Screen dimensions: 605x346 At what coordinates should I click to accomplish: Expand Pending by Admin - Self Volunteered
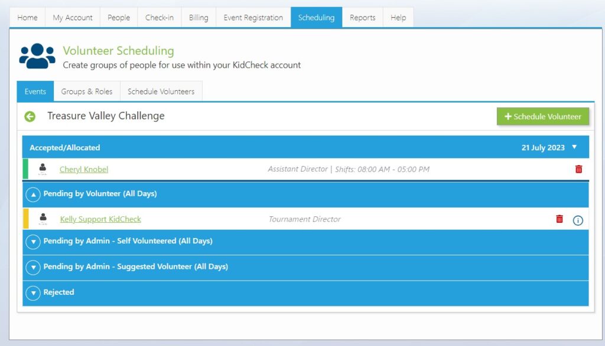coord(33,243)
